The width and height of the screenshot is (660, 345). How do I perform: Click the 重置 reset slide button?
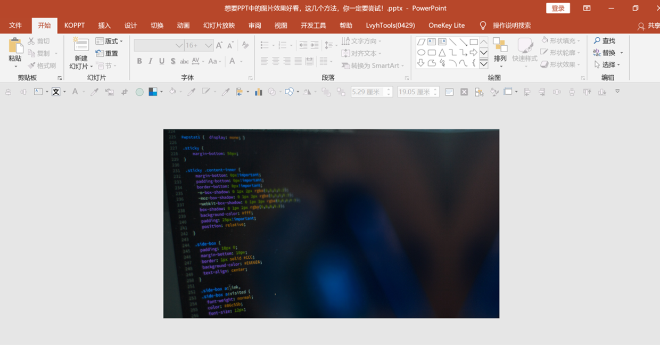coord(107,53)
